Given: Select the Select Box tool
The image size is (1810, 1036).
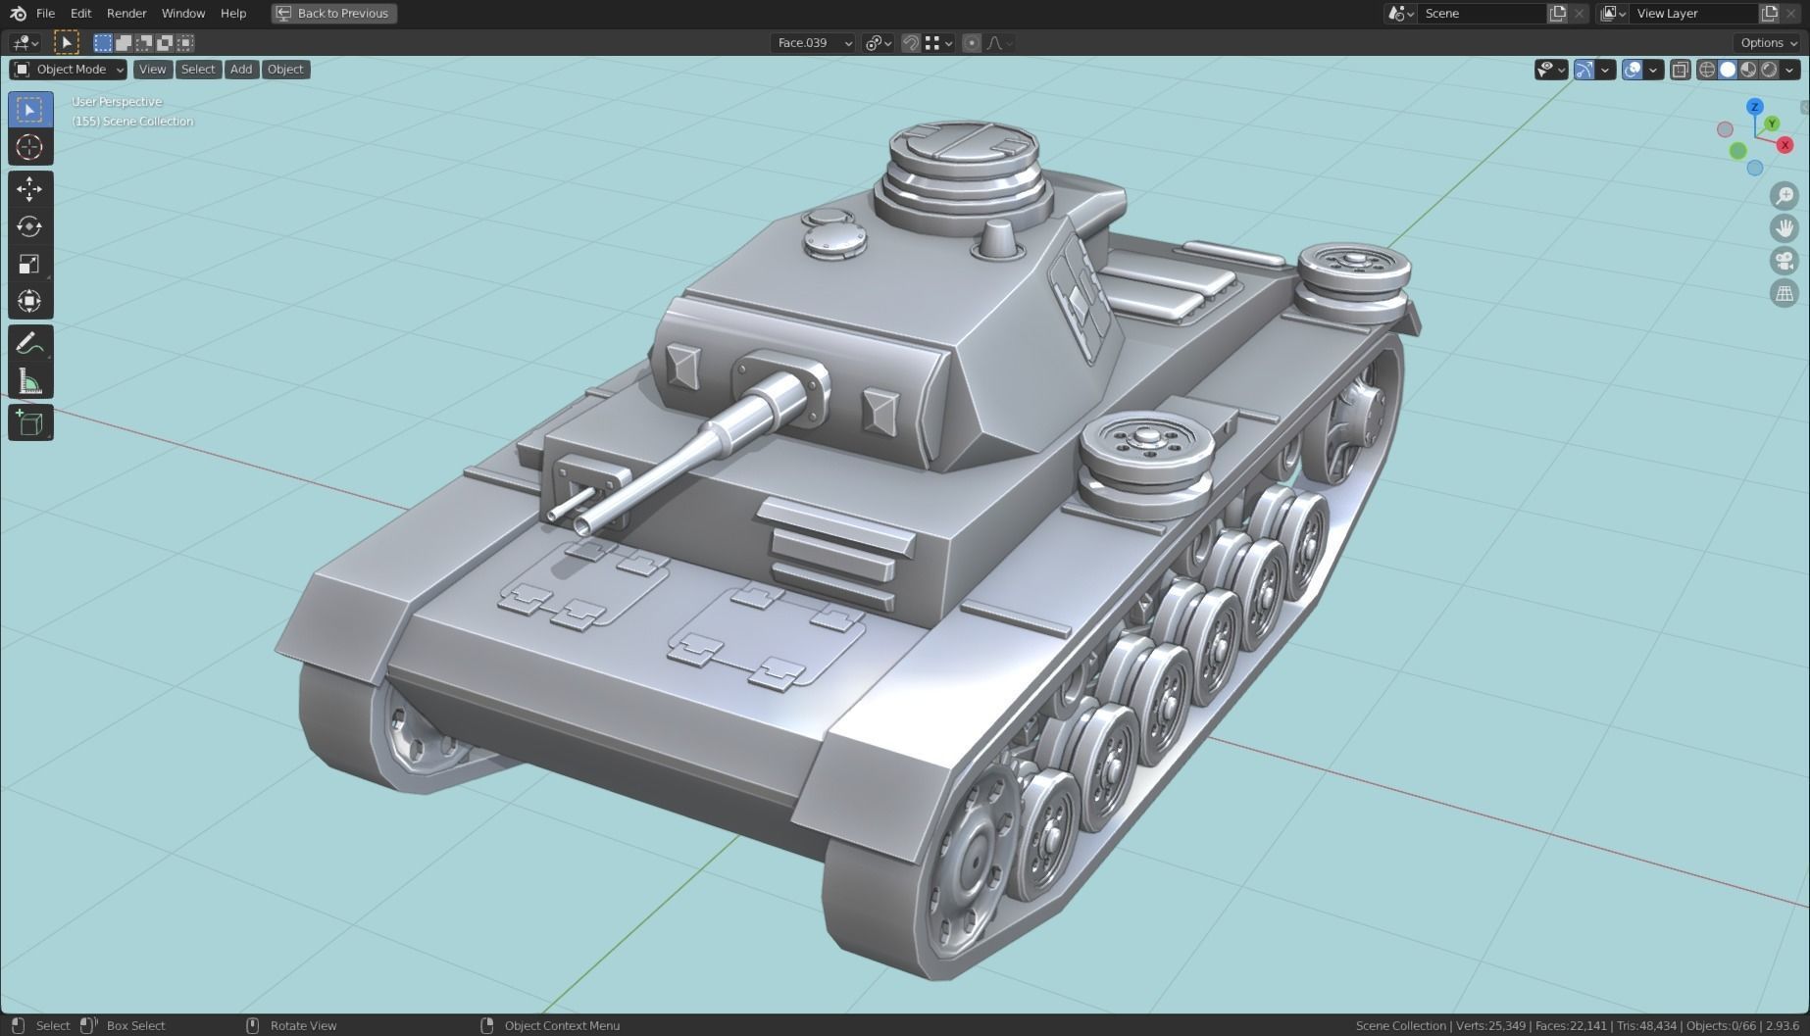Looking at the screenshot, I should point(30,109).
